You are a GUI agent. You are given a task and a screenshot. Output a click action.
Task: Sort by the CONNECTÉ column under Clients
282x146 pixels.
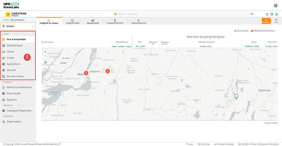point(249,46)
